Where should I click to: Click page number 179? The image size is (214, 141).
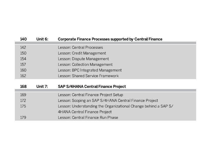tap(23, 118)
